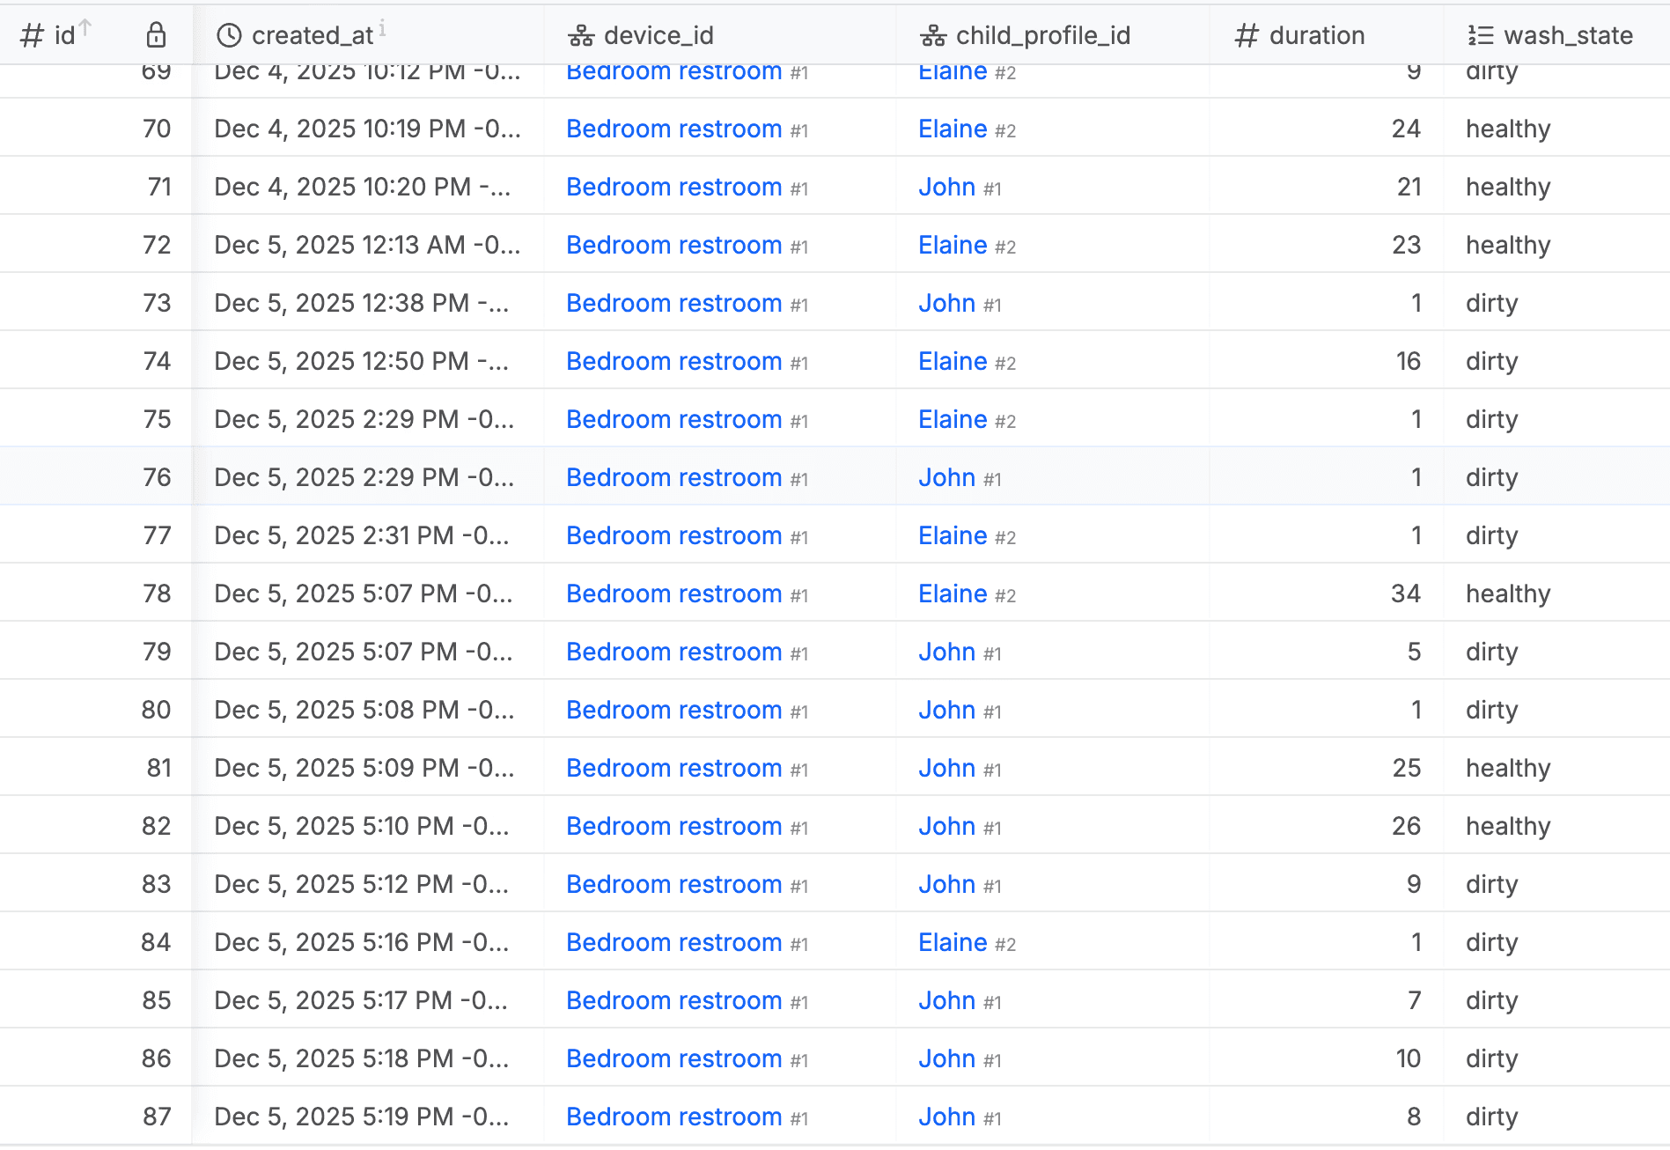Select wash_state dirty cell in row 87
The width and height of the screenshot is (1670, 1150).
(x=1556, y=1117)
